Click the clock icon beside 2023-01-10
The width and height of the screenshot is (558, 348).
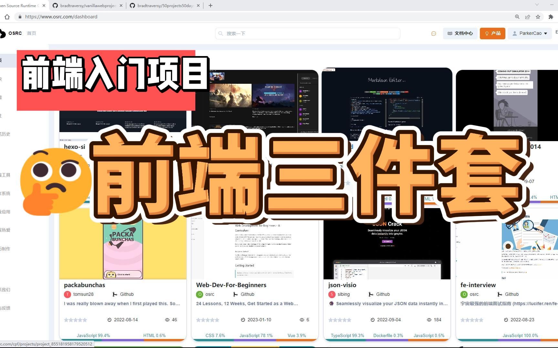coord(243,320)
